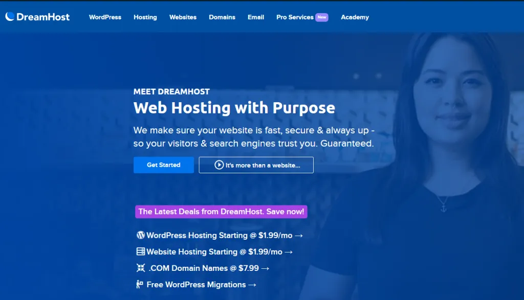Click the migration icon beside Free WordPress Migrations

[x=140, y=284]
